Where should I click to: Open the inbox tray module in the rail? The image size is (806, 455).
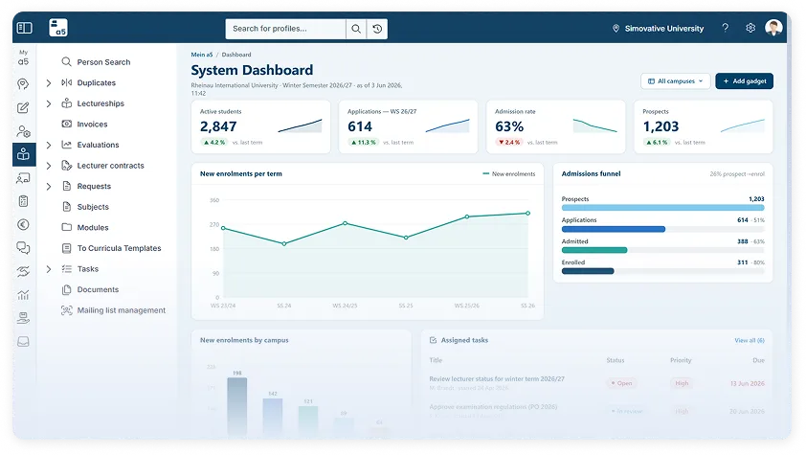tap(23, 341)
